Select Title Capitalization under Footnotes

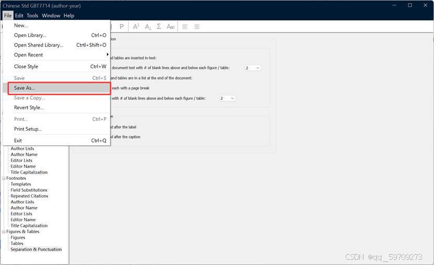(x=29, y=226)
